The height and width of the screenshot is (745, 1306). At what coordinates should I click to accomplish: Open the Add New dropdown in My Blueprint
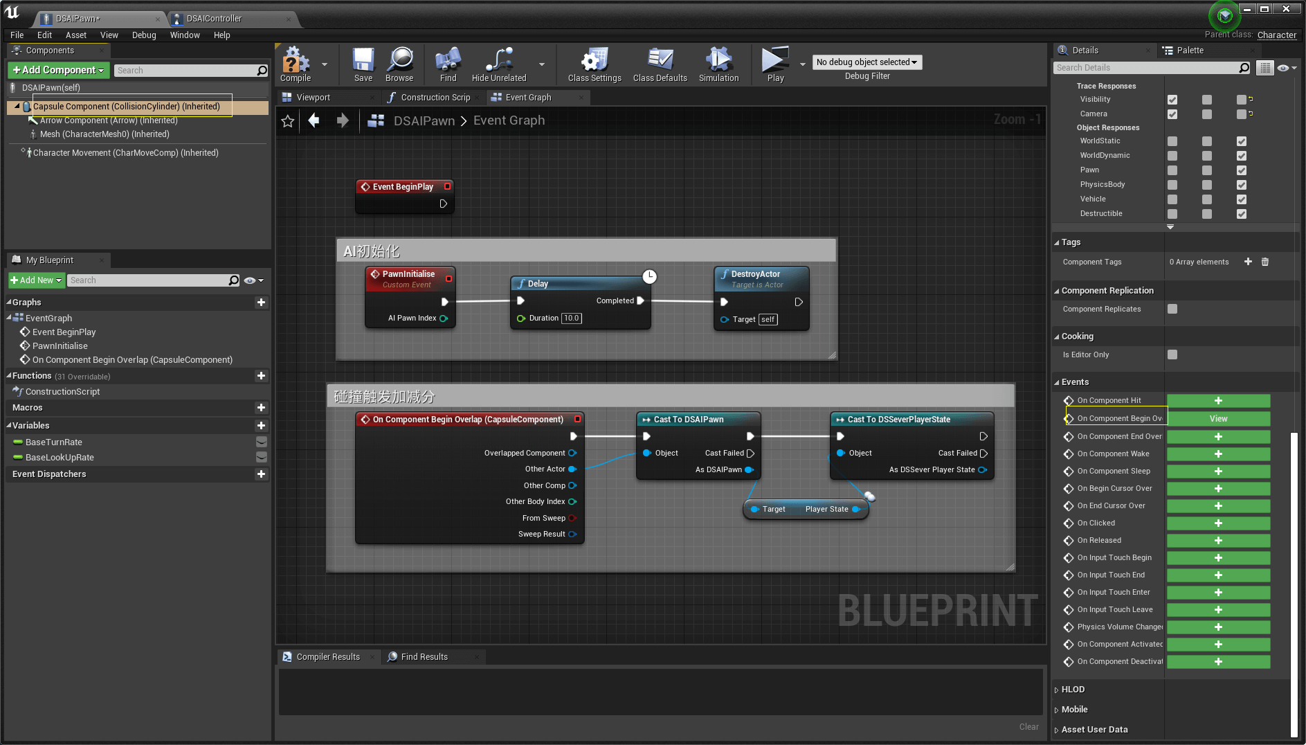(37, 280)
